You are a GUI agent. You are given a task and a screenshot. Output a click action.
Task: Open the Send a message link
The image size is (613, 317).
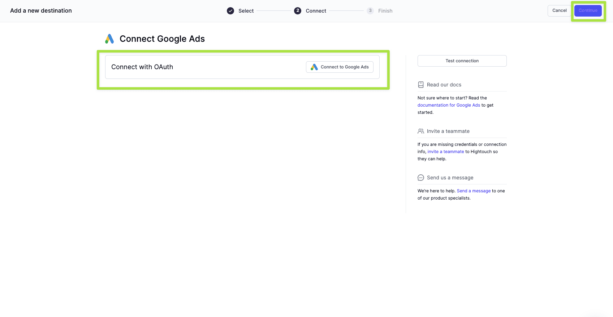pyautogui.click(x=474, y=191)
